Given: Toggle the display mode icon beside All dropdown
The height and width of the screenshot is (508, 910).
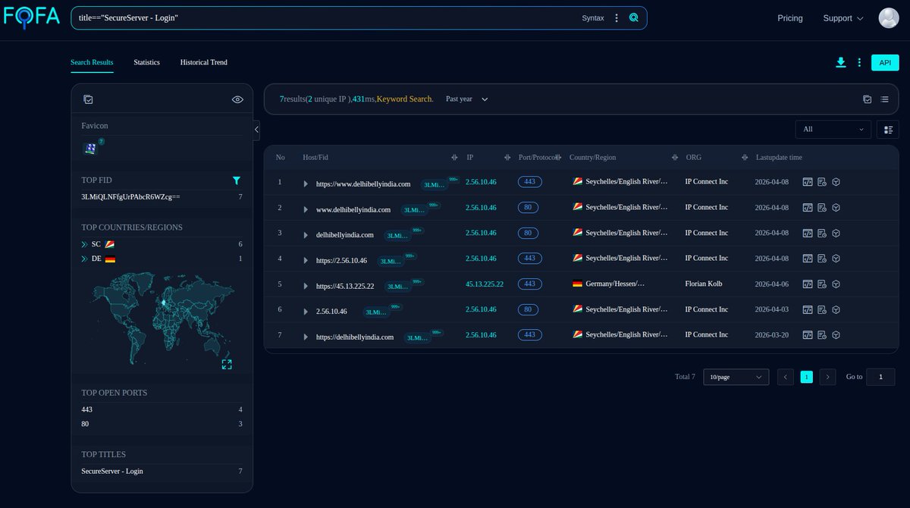Looking at the screenshot, I should click(x=888, y=130).
